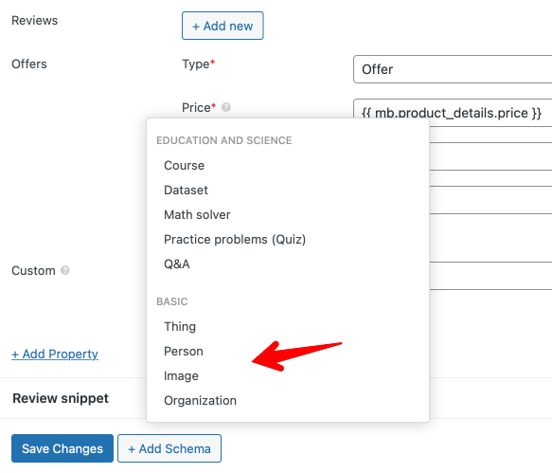Click the help icon beside Custom
The height and width of the screenshot is (473, 552).
(x=65, y=270)
